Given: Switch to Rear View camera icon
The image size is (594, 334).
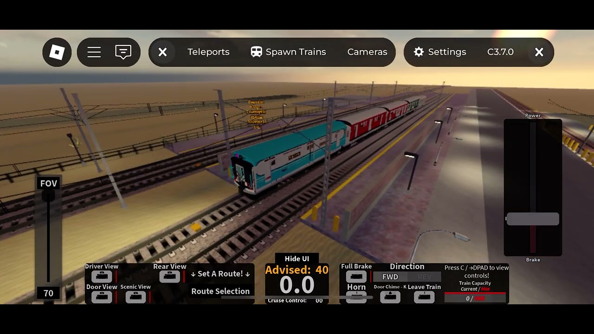Looking at the screenshot, I should coord(169,276).
